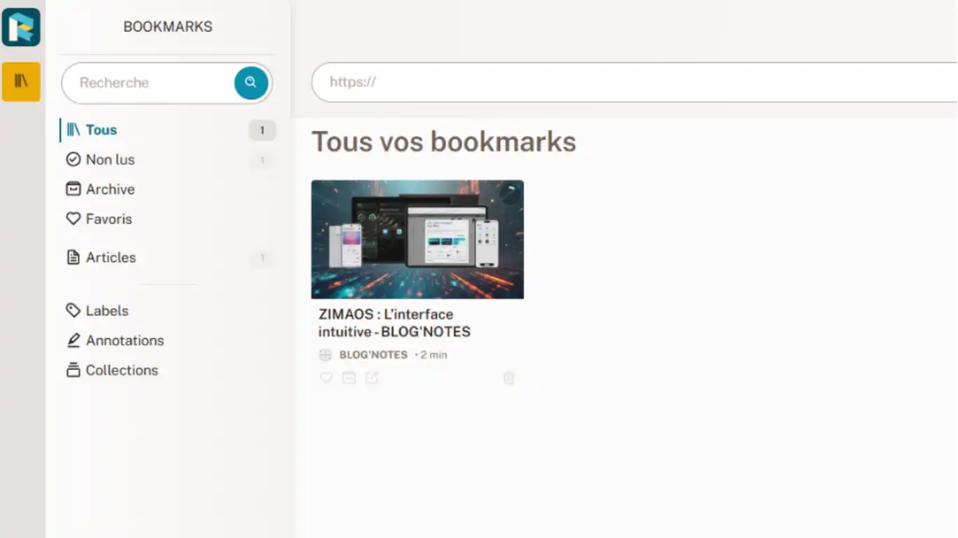Open Collections in the sidebar
958x538 pixels.
[121, 371]
